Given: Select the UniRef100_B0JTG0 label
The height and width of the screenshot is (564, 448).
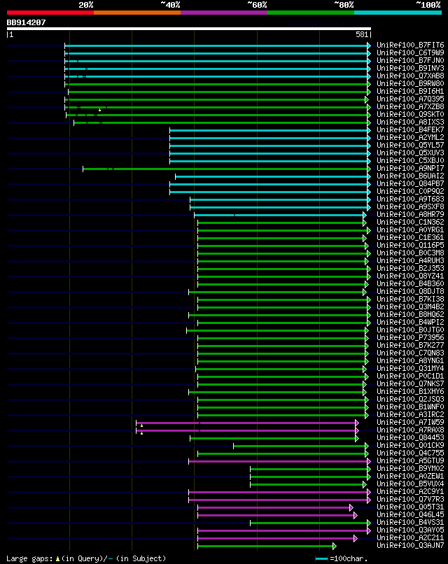Looking at the screenshot, I should click(x=410, y=330).
